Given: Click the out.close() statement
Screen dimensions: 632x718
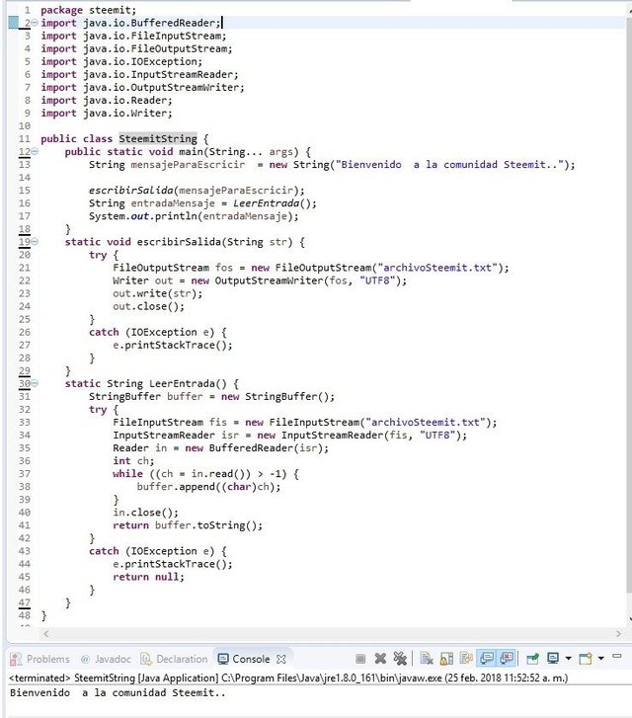Looking at the screenshot, I should pos(149,306).
